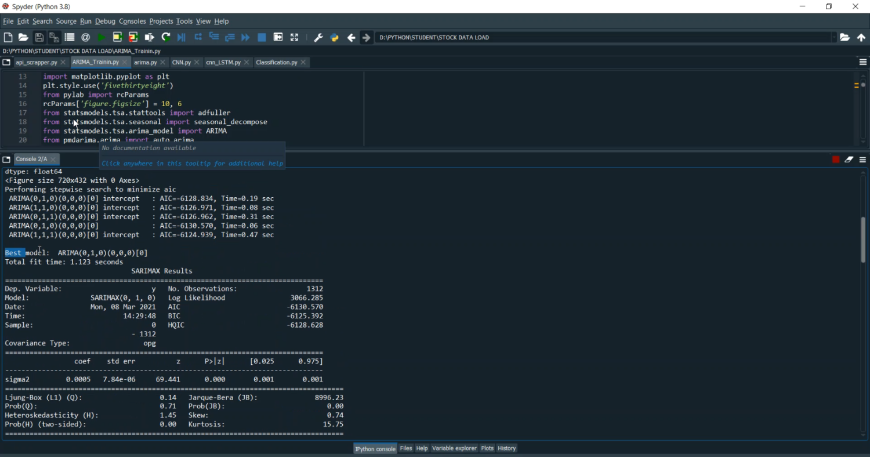This screenshot has width=870, height=457.
Task: Interrupt the kernel with red stop button
Action: 836,159
